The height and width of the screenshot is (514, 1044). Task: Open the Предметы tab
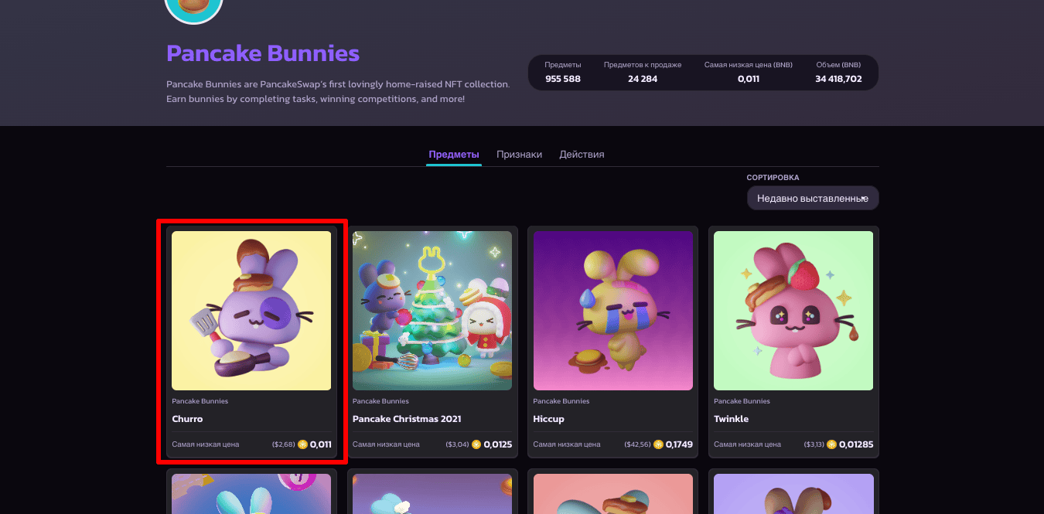(x=454, y=154)
